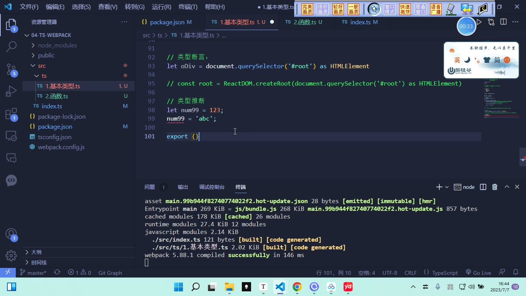The image size is (526, 296).
Task: Toggle 语音广播 in the overlay toolbar
Action: pyautogui.click(x=436, y=9)
